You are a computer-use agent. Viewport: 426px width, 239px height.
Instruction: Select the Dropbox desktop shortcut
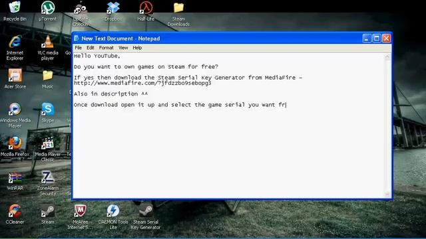(113, 11)
